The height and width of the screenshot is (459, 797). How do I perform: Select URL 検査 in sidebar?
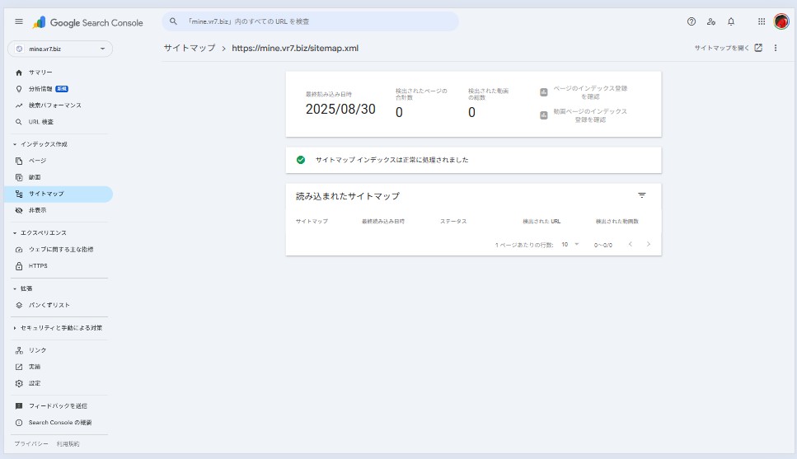tap(41, 122)
